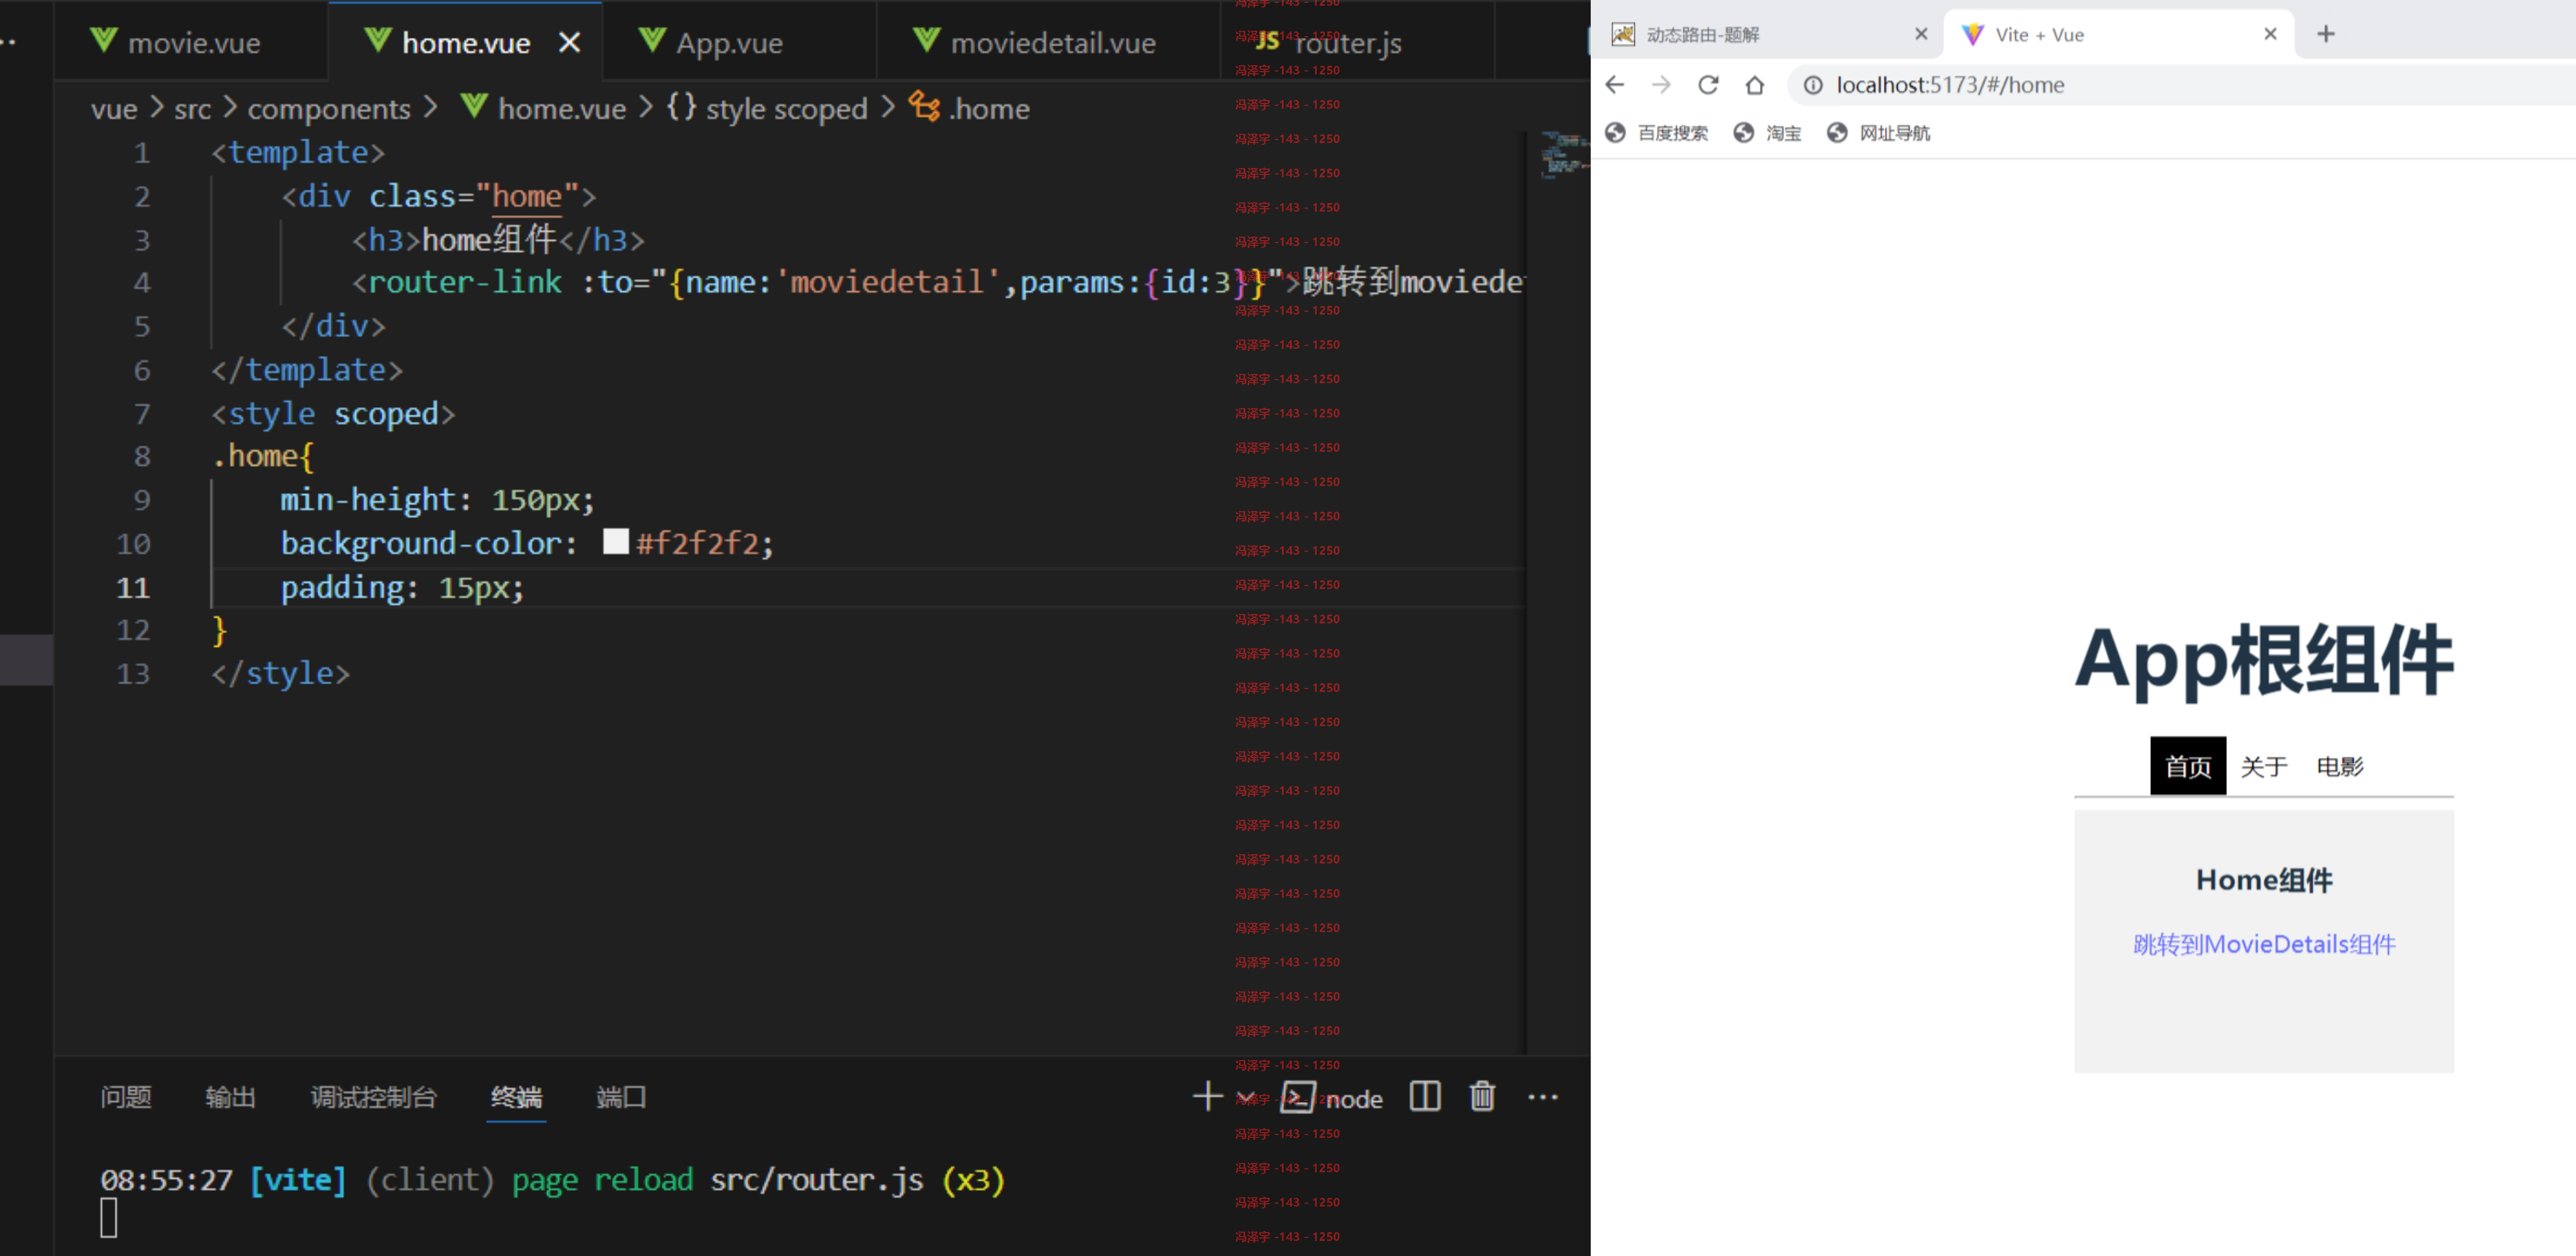Open terminal panel more actions ellipsis
This screenshot has height=1256, width=2576.
pos(1543,1097)
